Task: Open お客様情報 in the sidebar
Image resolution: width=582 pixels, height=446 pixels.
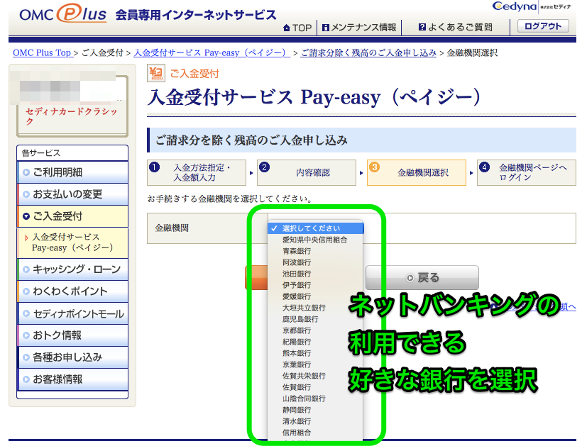Action: coord(72,379)
